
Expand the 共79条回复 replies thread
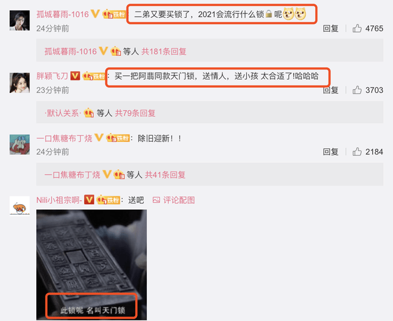pos(135,113)
